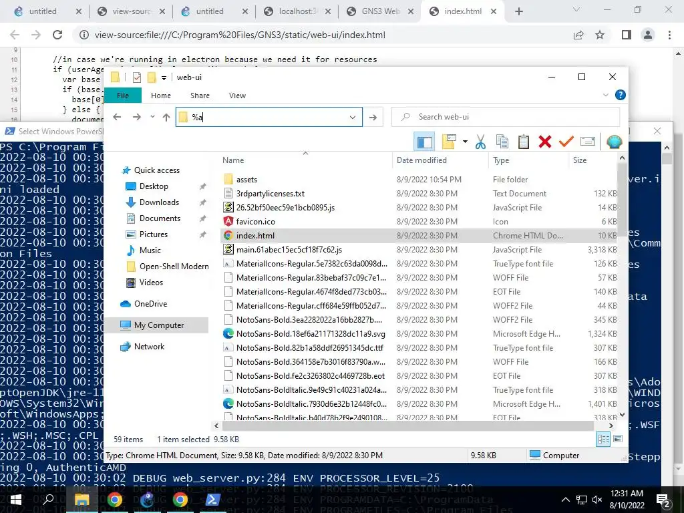
Task: Open Downloads in navigation pane
Action: coord(159,202)
